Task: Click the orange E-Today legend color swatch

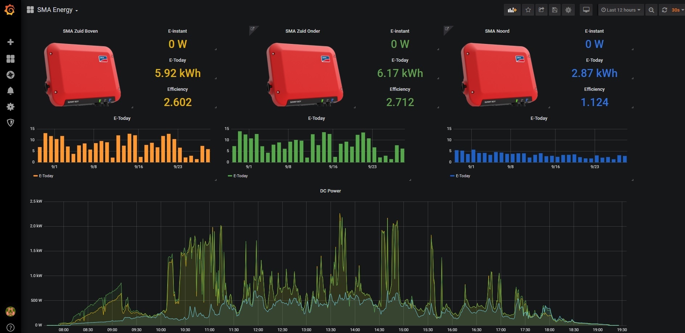Action: pyautogui.click(x=36, y=176)
